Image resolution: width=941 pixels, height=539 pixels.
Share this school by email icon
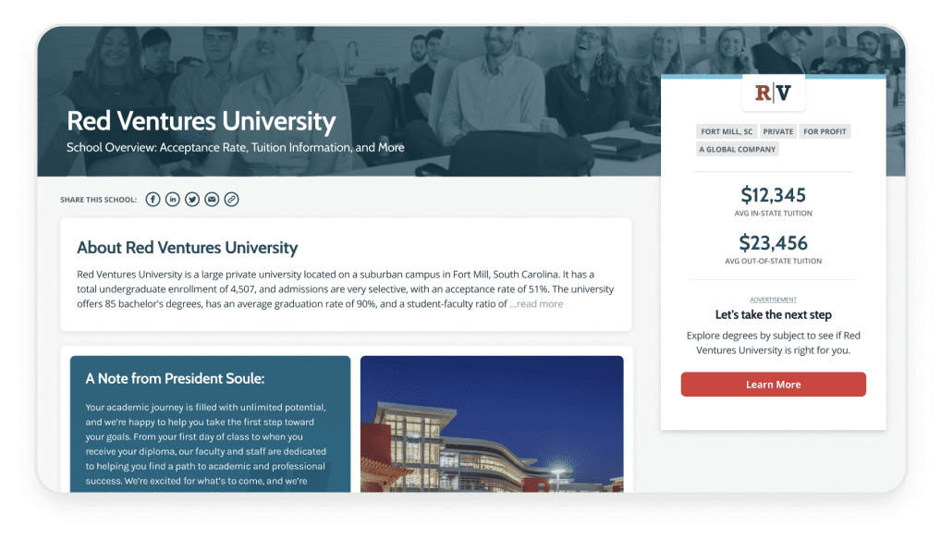click(212, 200)
